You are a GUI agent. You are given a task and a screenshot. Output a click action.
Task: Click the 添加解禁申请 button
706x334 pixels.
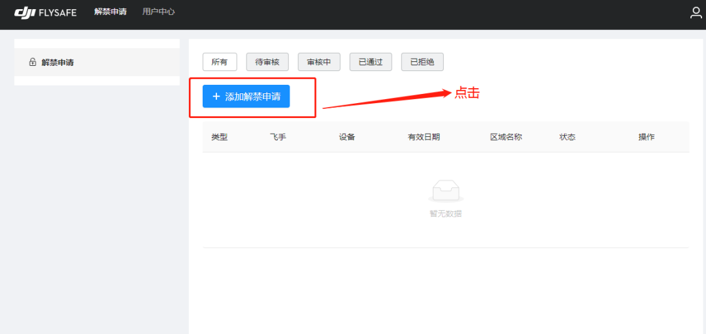[x=246, y=96]
